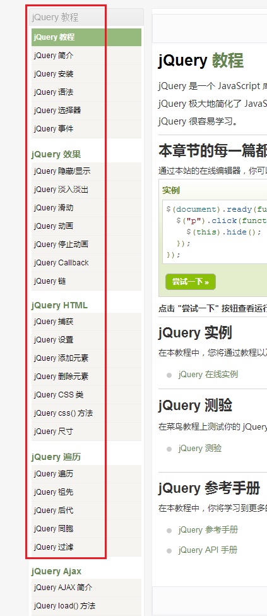The image size is (267, 616).
Task: Open jQuery 链 lesson
Action: (x=86, y=281)
